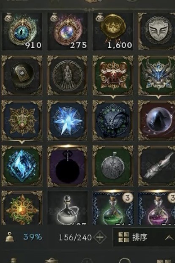Viewport: 175px width, 263px height.
Task: Click the silver winged shield emblem item
Action: coord(156,31)
